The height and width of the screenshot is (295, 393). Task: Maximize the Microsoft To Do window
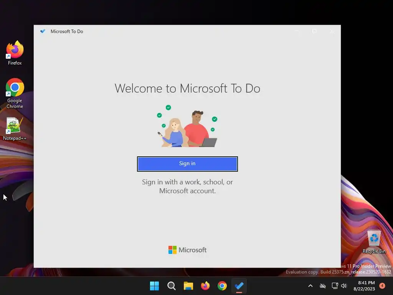(314, 31)
